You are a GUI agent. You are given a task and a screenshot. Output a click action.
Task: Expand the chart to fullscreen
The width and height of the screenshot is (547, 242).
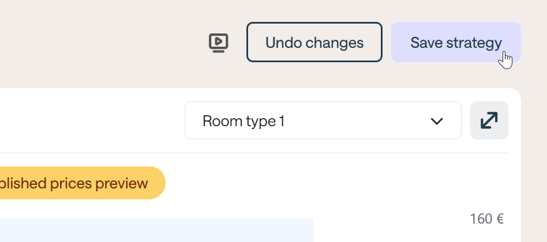click(x=489, y=120)
